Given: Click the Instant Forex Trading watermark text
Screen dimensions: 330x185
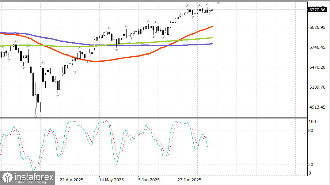Looking at the screenshot, I should pyautogui.click(x=30, y=182).
